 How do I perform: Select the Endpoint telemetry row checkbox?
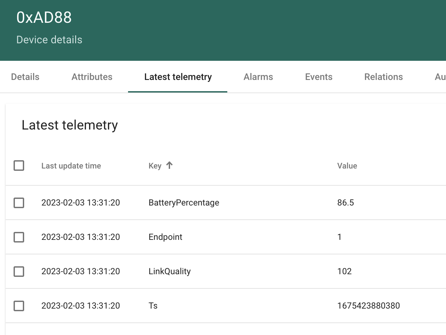point(19,237)
